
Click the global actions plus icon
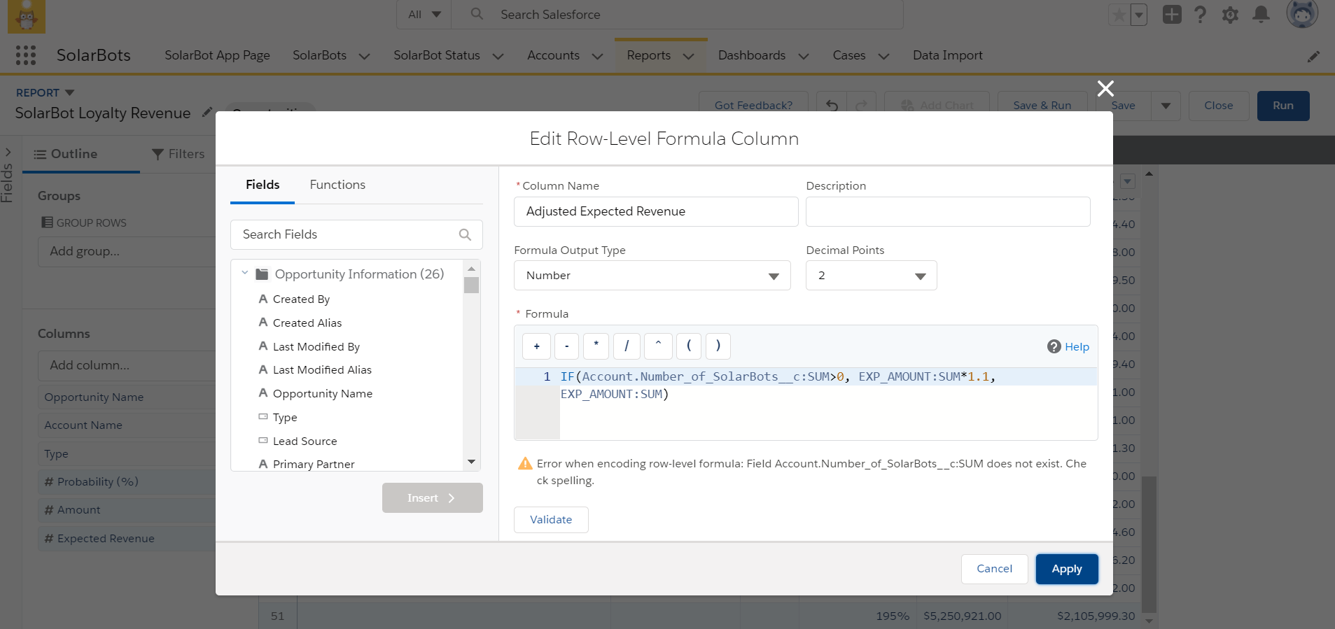point(1171,15)
